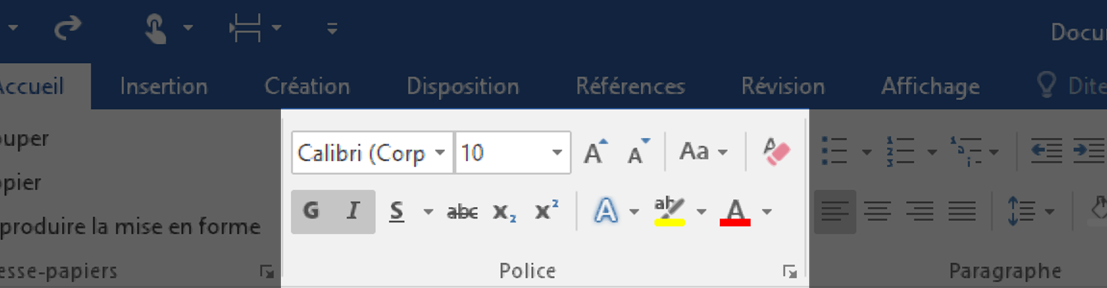Open the Police dialog launcher
The image size is (1107, 288).
(789, 271)
